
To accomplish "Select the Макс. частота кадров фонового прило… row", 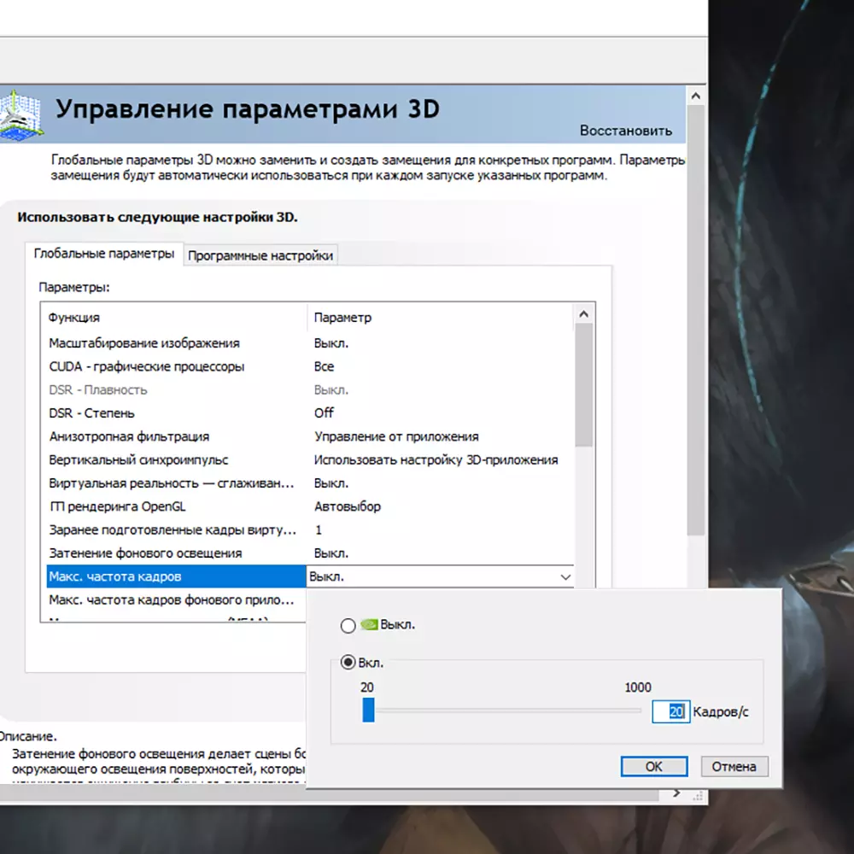I will (177, 600).
